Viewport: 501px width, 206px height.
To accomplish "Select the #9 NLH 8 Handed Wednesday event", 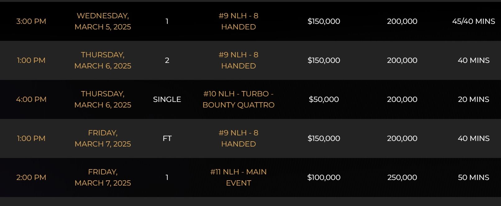I will [x=239, y=21].
